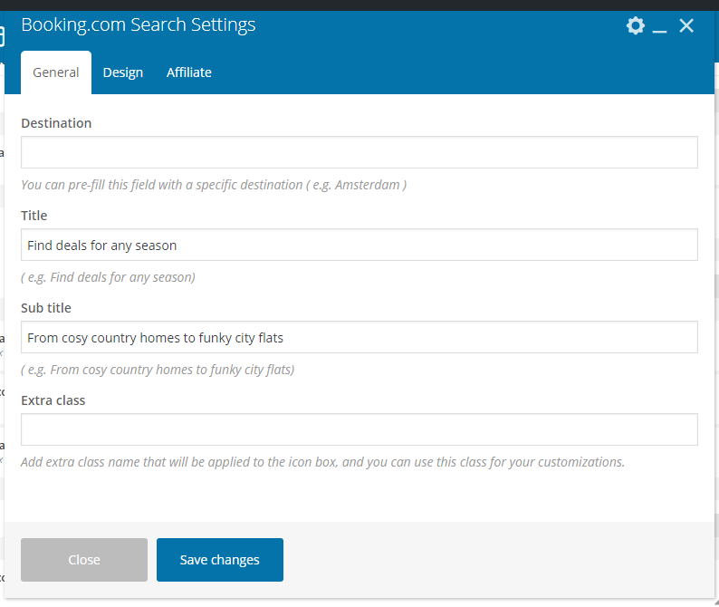Click the 'Add extra class name' description
The image size is (719, 607).
coord(322,462)
